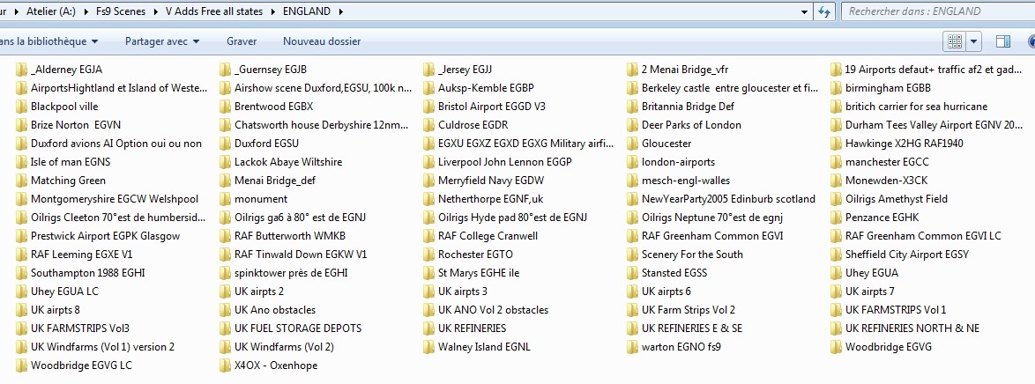Select folder name 'RAF Butterworth WMKB'
1035x384 pixels.
tap(290, 235)
